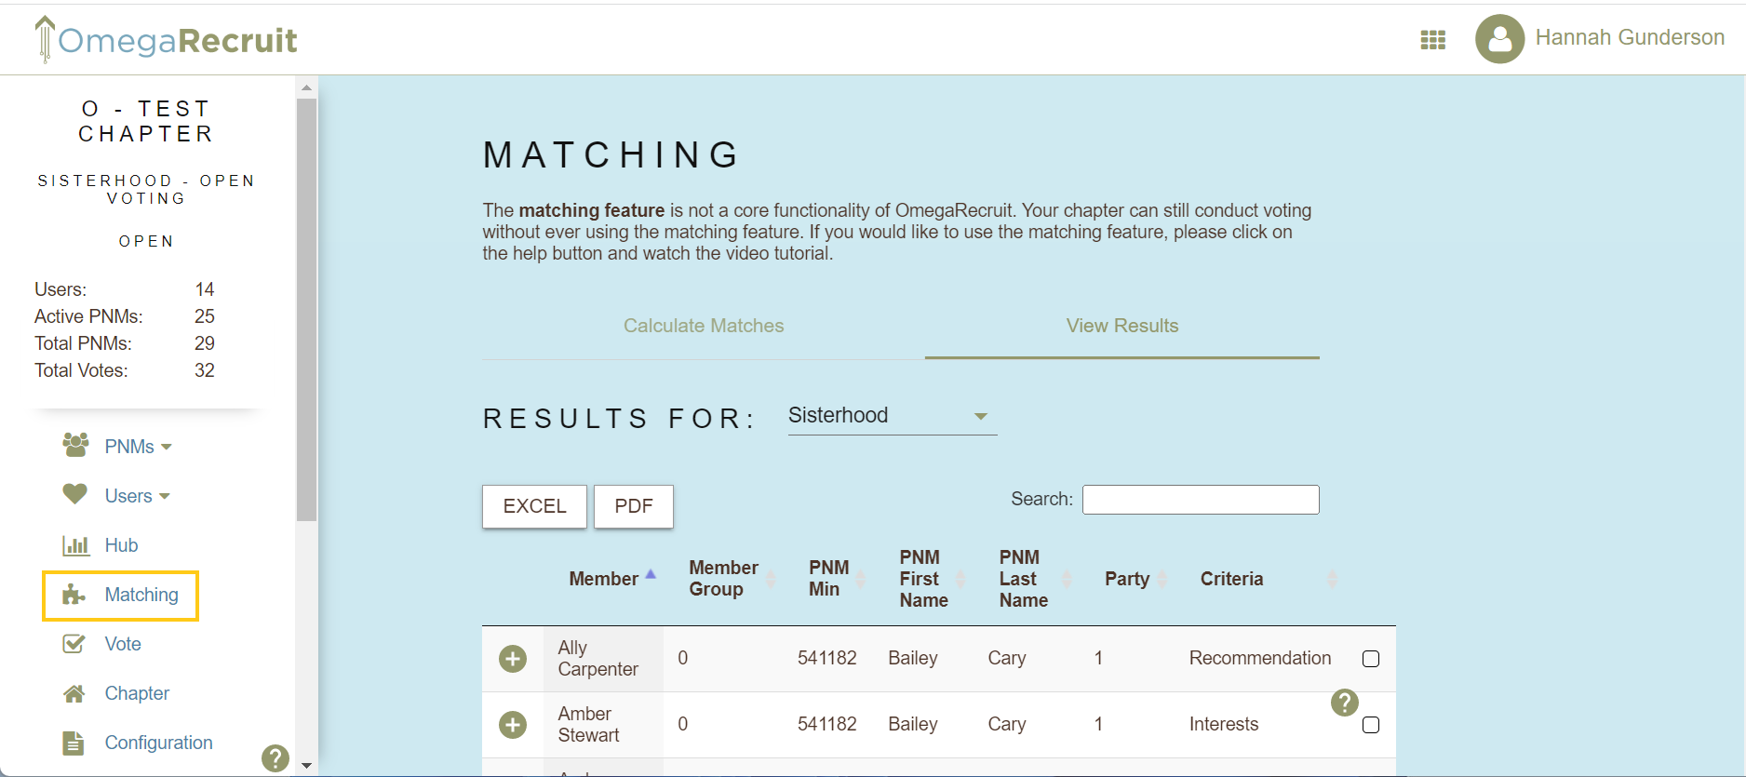Switch to the Calculate Matches tab
The width and height of the screenshot is (1746, 777).
pos(703,326)
